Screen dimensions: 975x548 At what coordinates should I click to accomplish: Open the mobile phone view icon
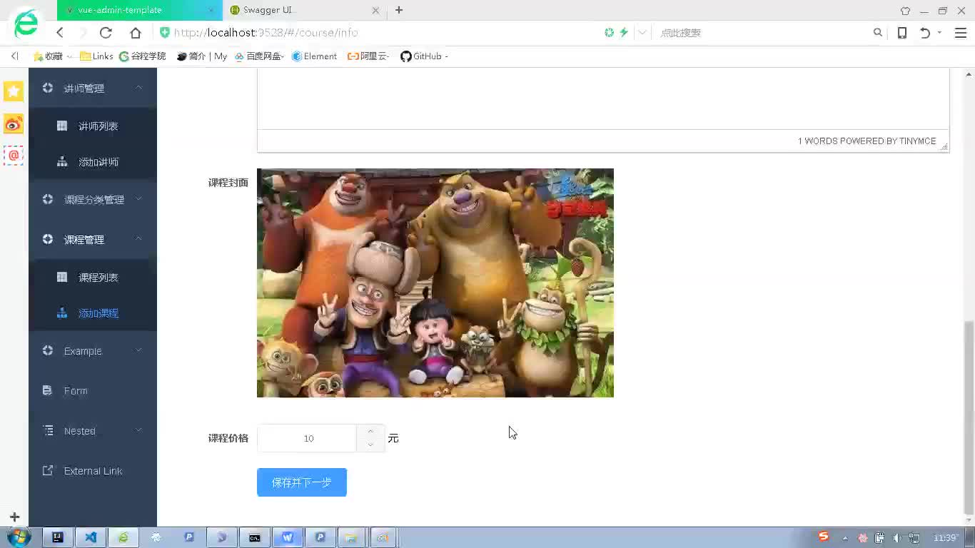(x=902, y=33)
